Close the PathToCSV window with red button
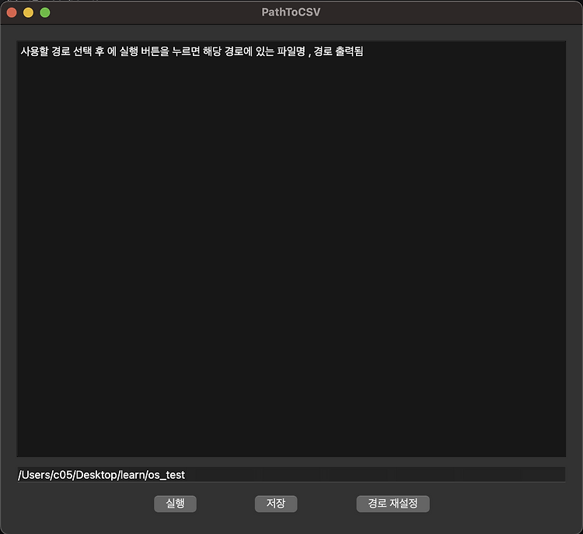Image resolution: width=583 pixels, height=534 pixels. tap(12, 12)
